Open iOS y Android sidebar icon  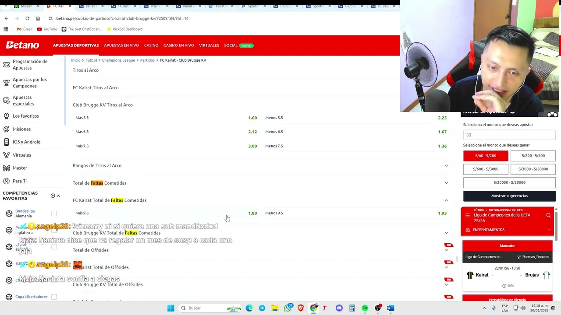point(6,142)
